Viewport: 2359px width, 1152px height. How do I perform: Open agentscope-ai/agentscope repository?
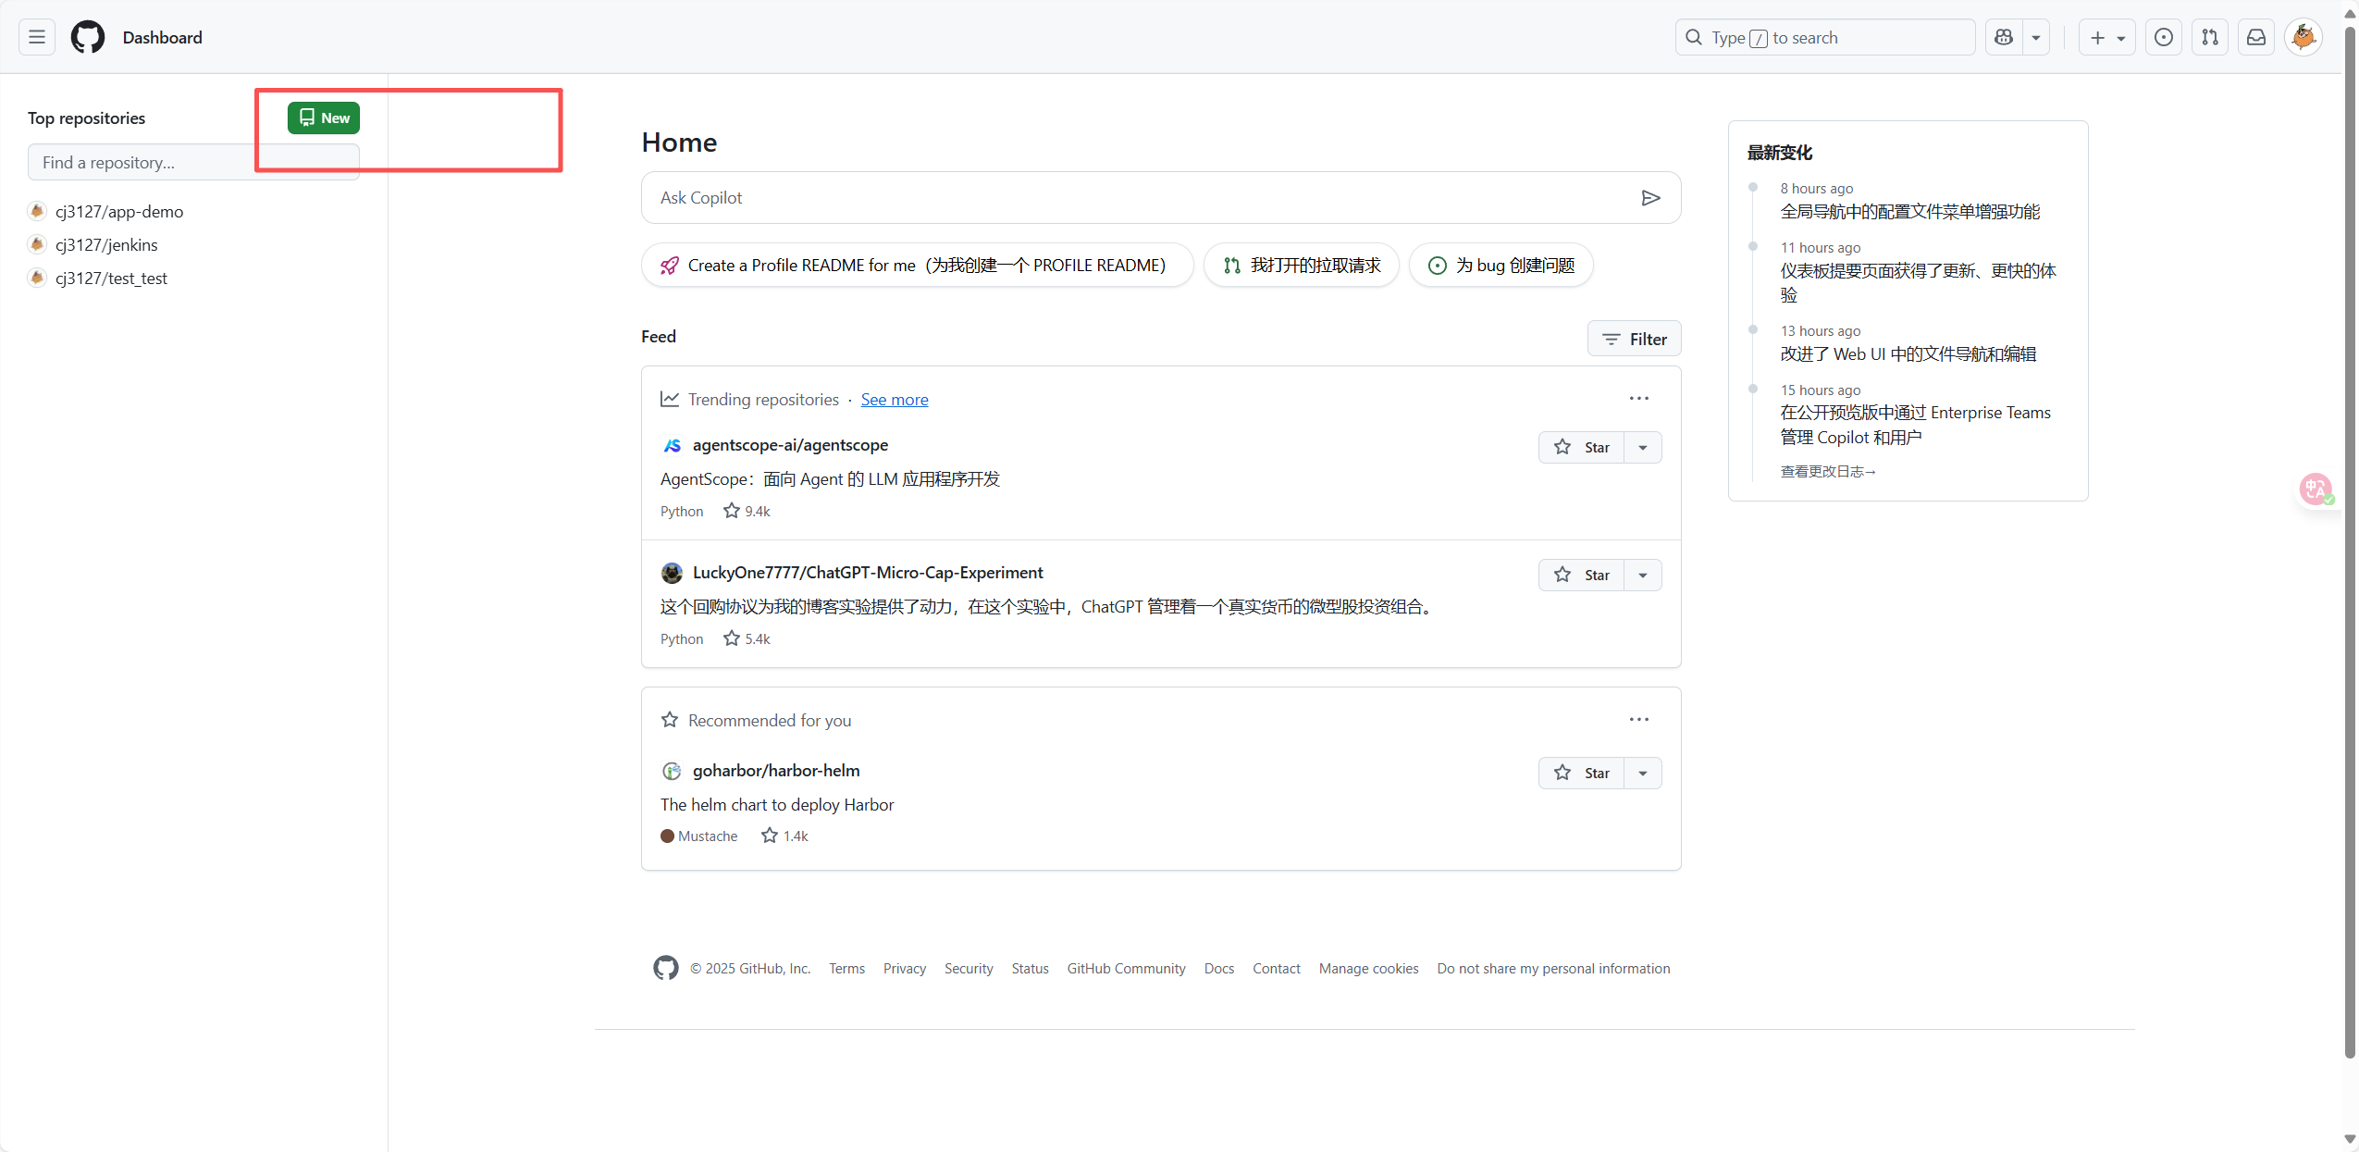click(x=790, y=445)
